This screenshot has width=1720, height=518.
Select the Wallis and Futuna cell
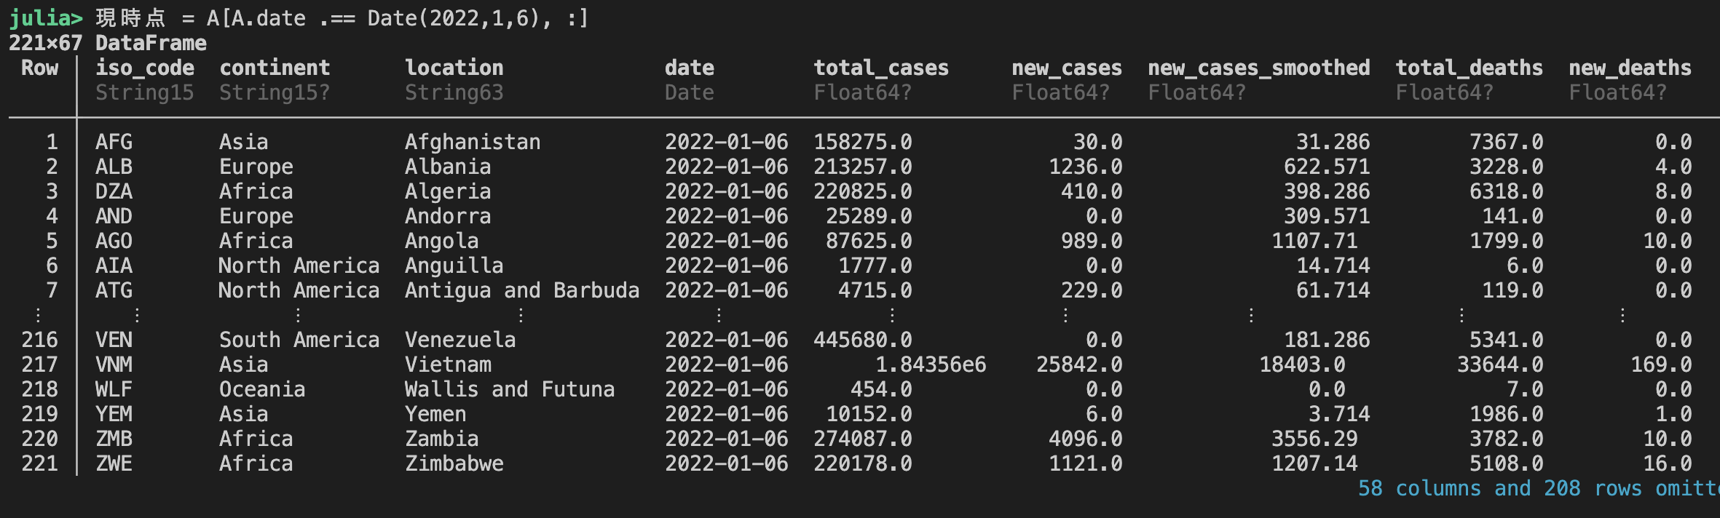pyautogui.click(x=510, y=389)
